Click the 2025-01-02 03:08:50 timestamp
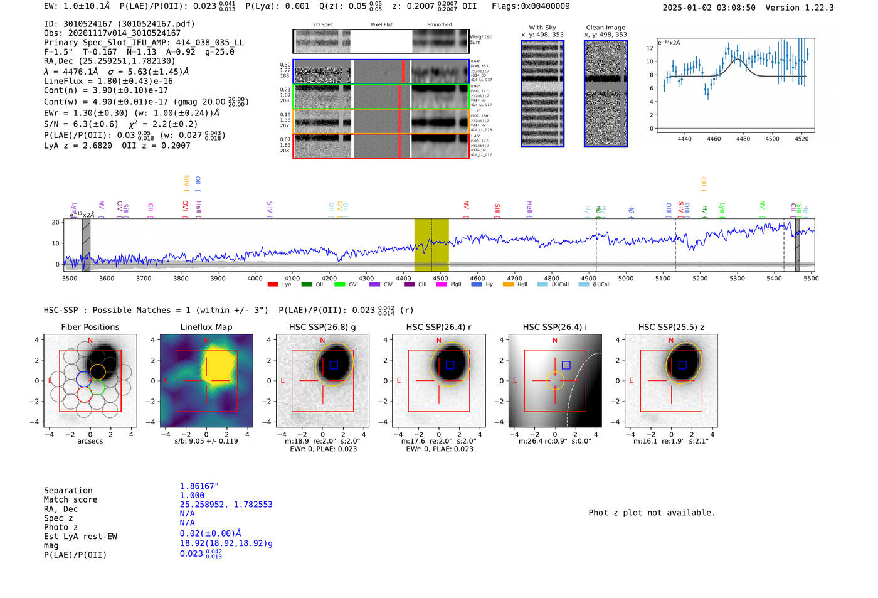Viewport: 878px width, 598px height. [709, 8]
